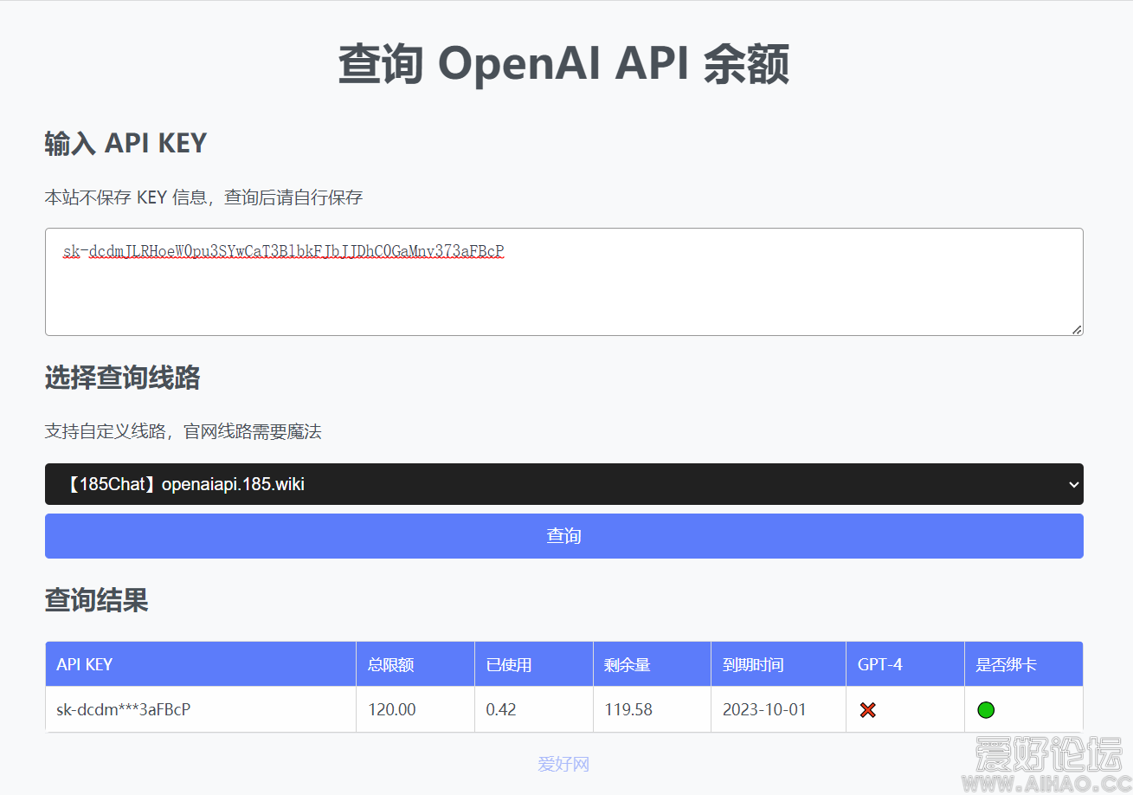
Task: Open the 爱好网 footer link
Action: (x=563, y=764)
